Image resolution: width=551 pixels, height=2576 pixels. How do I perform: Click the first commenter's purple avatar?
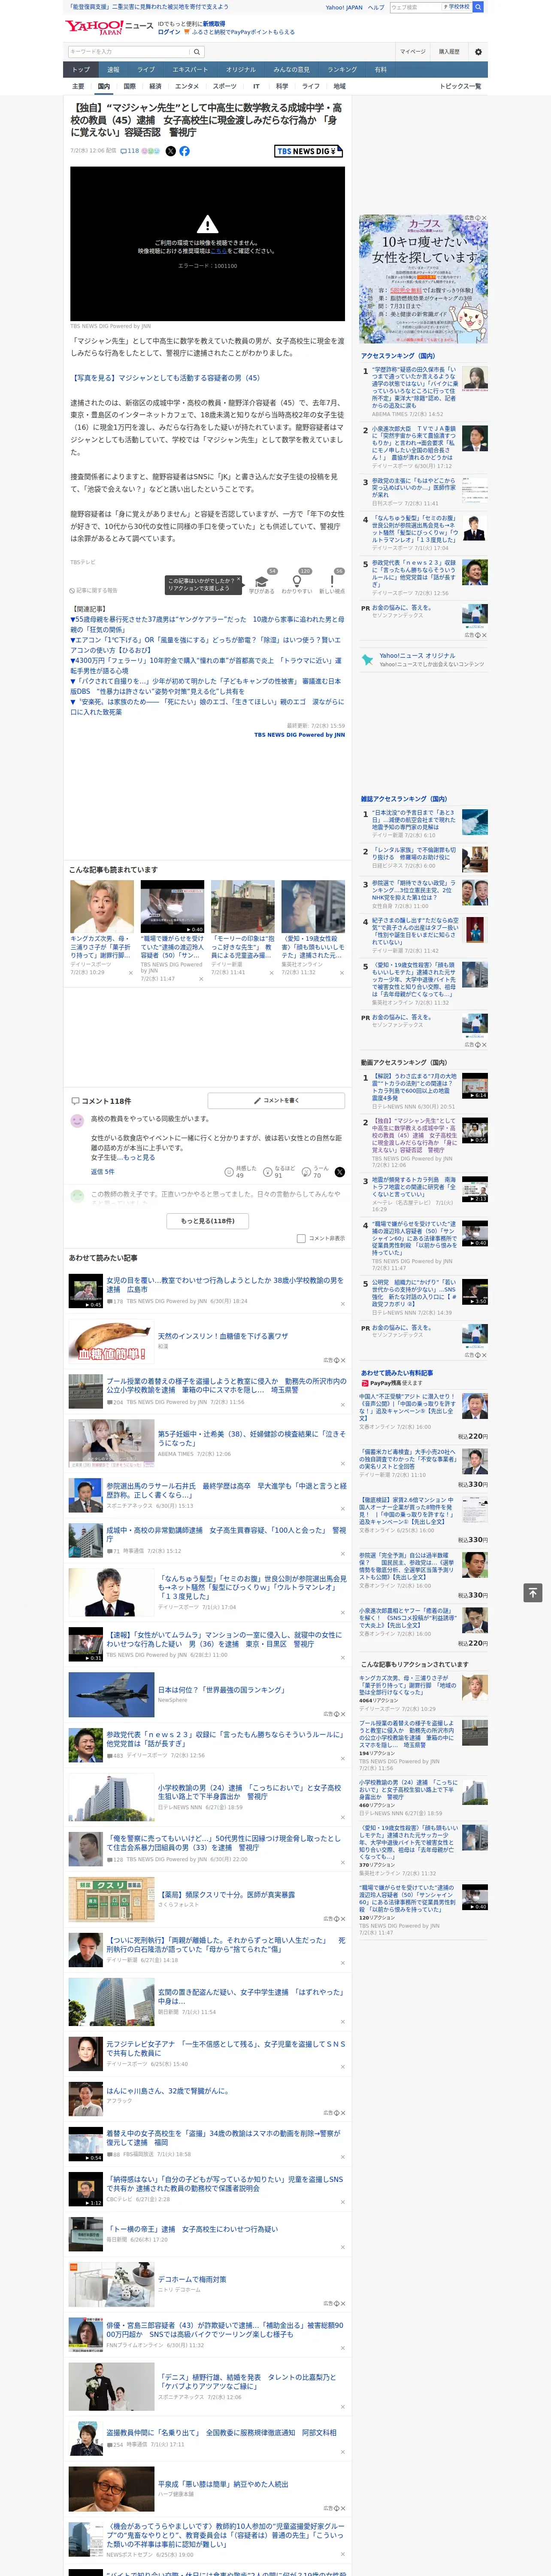point(77,1121)
